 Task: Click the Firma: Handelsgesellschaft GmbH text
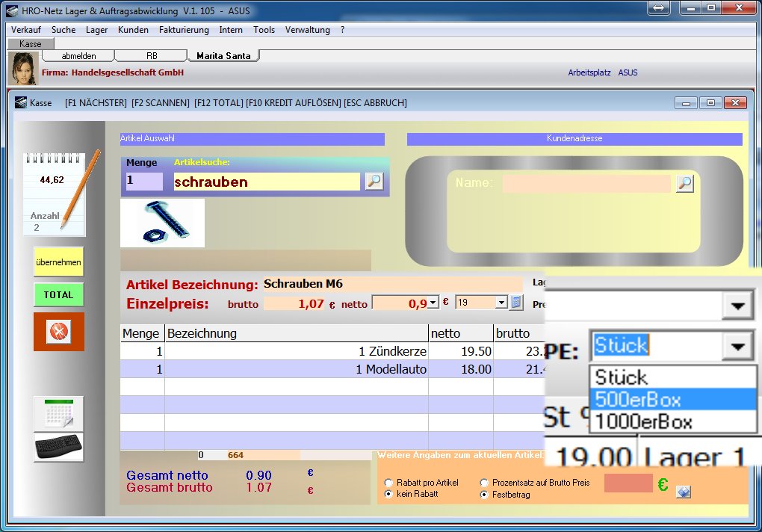113,73
